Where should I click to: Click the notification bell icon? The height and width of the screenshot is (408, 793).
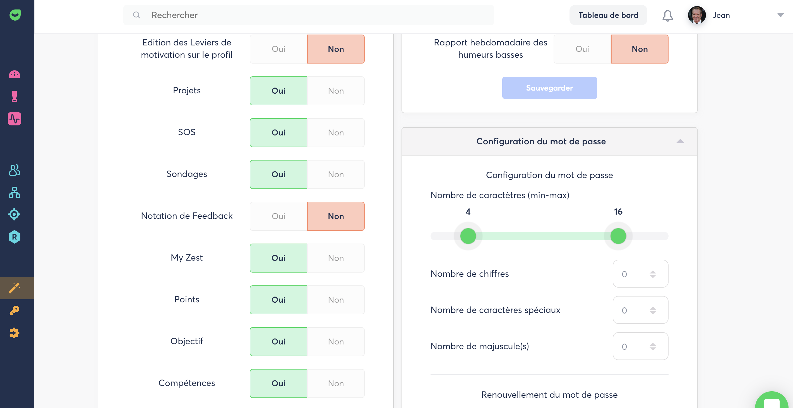667,15
